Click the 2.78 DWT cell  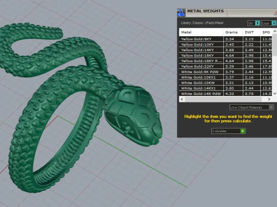coord(251,94)
